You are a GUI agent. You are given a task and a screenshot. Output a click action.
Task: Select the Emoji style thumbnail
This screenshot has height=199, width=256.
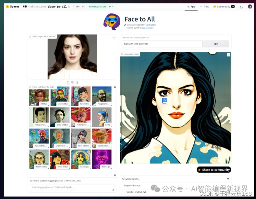(x=102, y=117)
